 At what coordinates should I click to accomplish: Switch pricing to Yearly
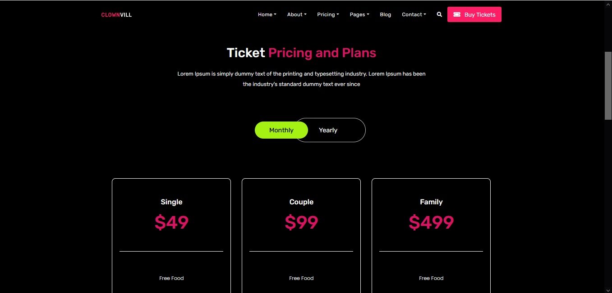[x=328, y=130]
